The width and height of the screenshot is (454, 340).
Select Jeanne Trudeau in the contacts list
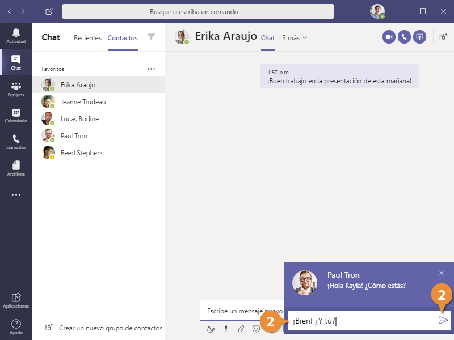coord(83,102)
